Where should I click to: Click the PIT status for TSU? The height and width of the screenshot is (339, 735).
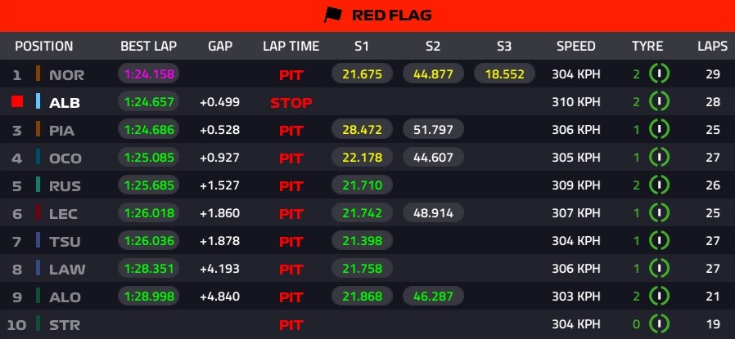pyautogui.click(x=291, y=241)
